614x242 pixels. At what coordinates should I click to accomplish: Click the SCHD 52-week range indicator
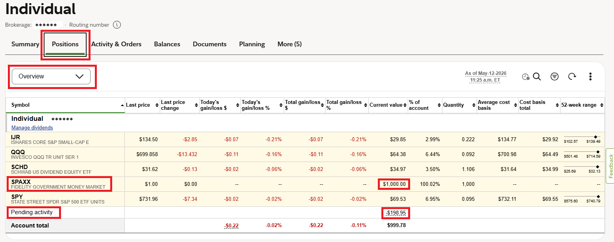point(582,169)
